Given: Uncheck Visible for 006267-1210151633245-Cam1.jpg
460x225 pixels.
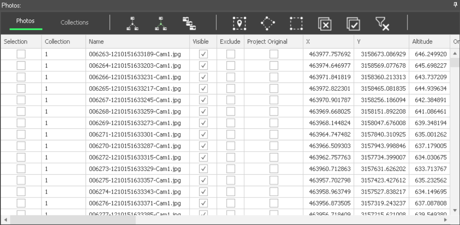Looking at the screenshot, I should [x=203, y=100].
